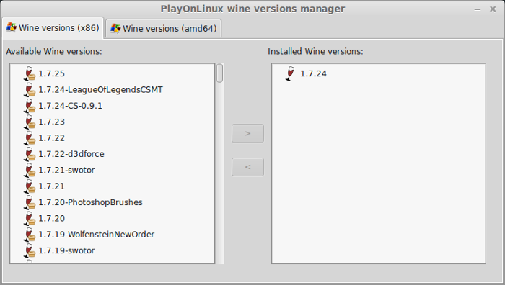Click the available versions scrollbar handle
The height and width of the screenshot is (285, 505).
219,73
